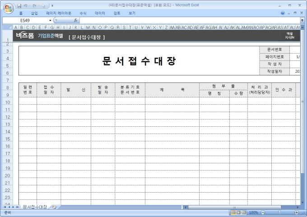The height and width of the screenshot is (217, 307).
Task: Switch to the 수식 tab
Action: click(x=83, y=13)
